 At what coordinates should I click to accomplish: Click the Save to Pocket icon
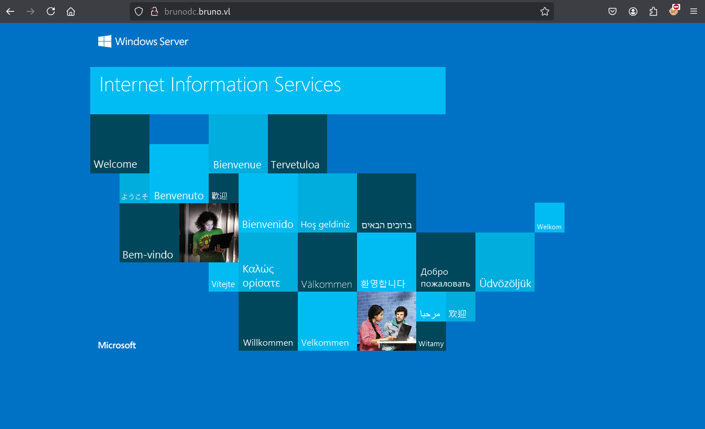[613, 11]
